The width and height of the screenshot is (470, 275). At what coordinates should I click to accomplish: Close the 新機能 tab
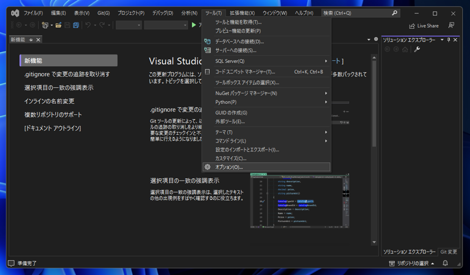coord(38,40)
